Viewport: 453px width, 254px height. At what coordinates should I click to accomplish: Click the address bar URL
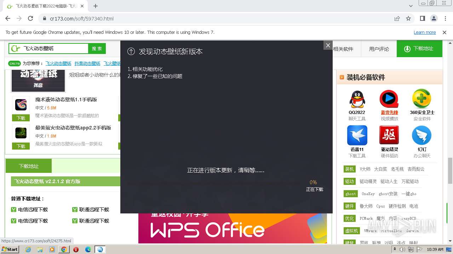[x=82, y=18]
